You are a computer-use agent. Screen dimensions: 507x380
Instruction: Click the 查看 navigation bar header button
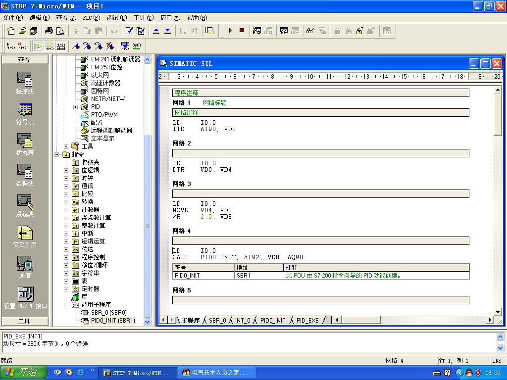(25, 59)
